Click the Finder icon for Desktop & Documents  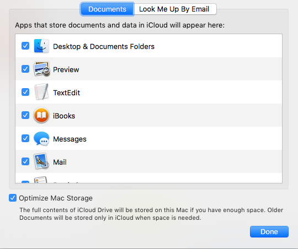click(x=41, y=46)
